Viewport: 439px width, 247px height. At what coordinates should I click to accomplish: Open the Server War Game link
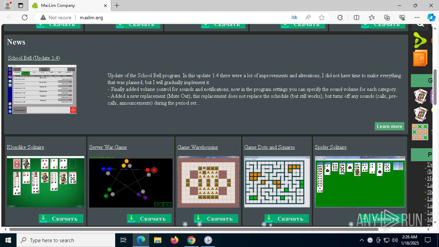click(x=108, y=147)
